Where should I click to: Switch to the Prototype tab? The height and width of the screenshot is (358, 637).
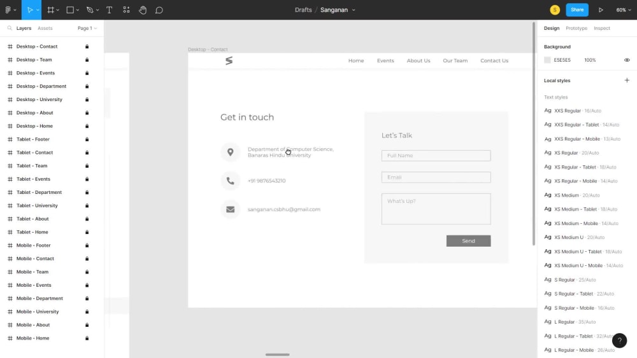pyautogui.click(x=576, y=29)
